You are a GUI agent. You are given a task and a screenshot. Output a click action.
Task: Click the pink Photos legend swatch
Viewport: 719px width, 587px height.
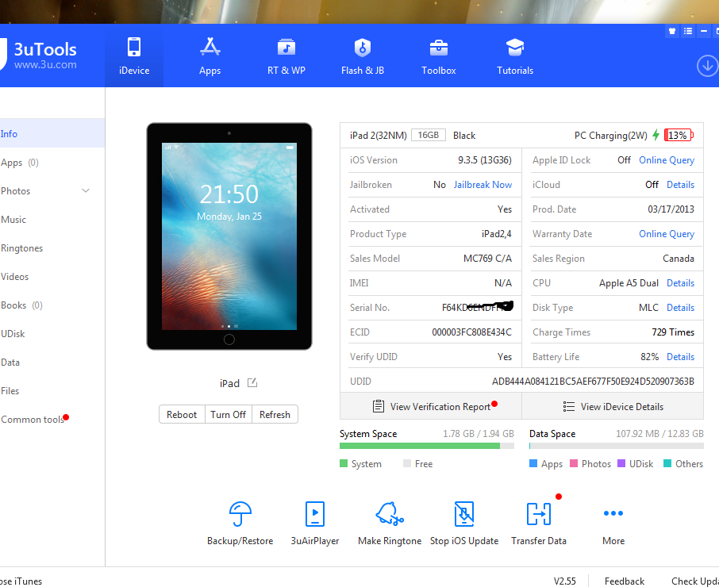pos(574,463)
